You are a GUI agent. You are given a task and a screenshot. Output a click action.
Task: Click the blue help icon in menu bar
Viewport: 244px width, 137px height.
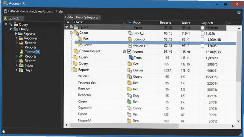pos(239,12)
